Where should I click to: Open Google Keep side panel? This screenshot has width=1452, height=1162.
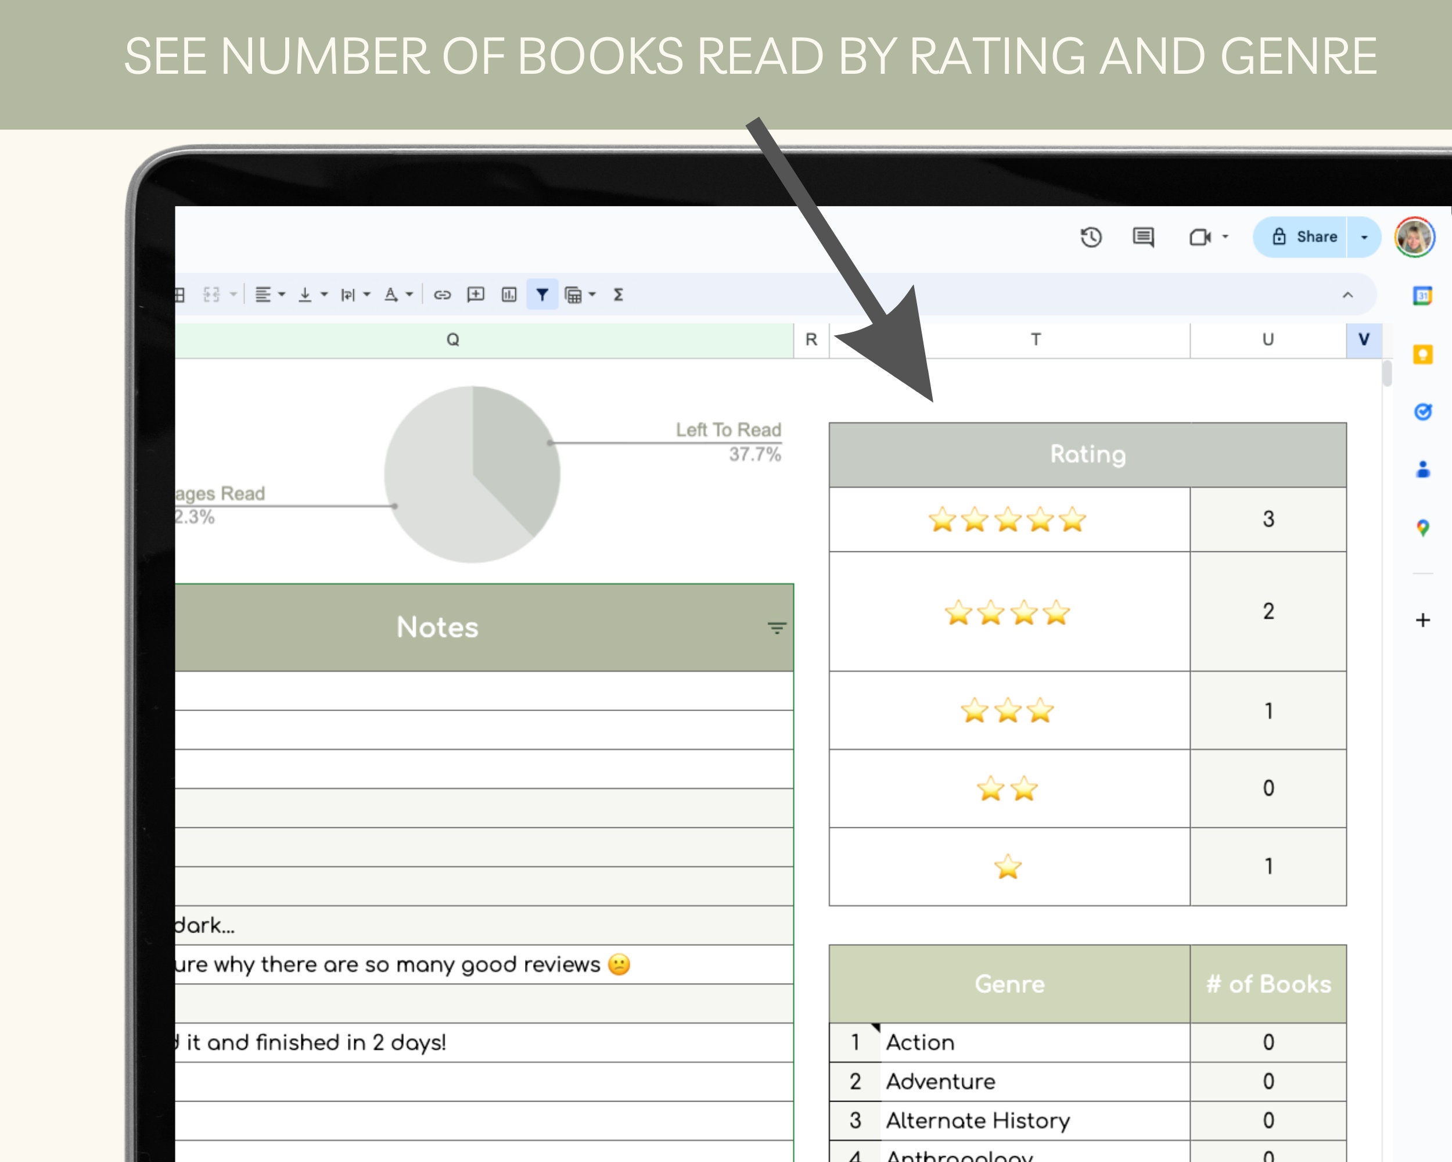pos(1423,355)
